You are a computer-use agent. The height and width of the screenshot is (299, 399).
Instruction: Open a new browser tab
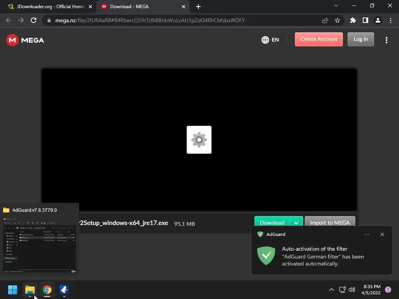[x=198, y=7]
